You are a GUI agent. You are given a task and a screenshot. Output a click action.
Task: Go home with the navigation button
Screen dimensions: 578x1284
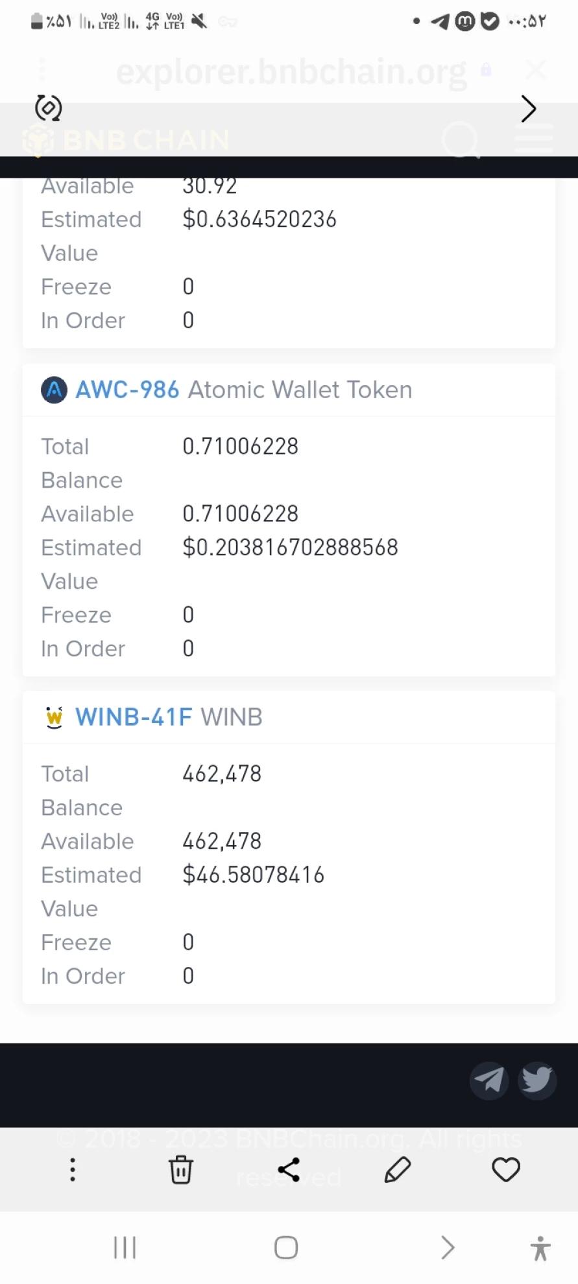pyautogui.click(x=286, y=1247)
